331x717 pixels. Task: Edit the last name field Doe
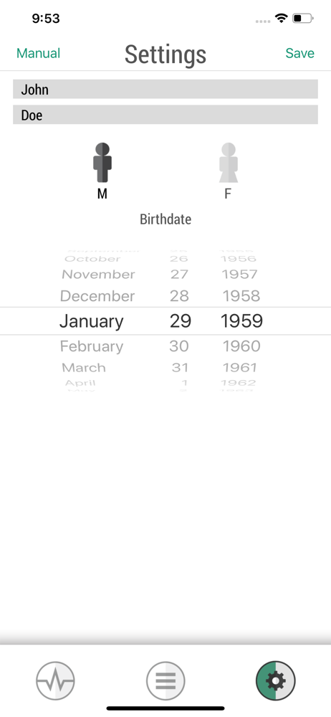click(x=165, y=115)
